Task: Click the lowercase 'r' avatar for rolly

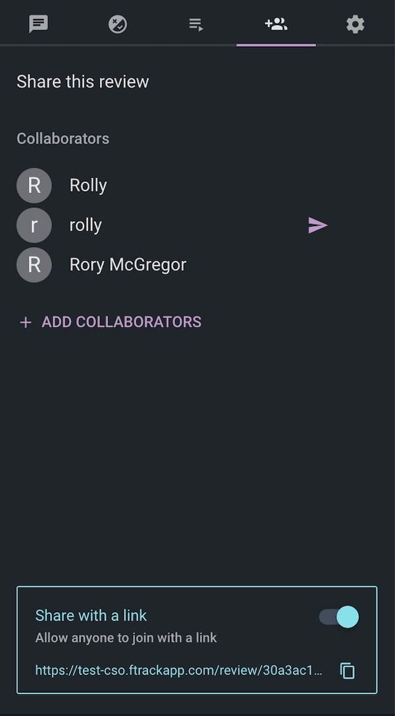Action: point(34,225)
